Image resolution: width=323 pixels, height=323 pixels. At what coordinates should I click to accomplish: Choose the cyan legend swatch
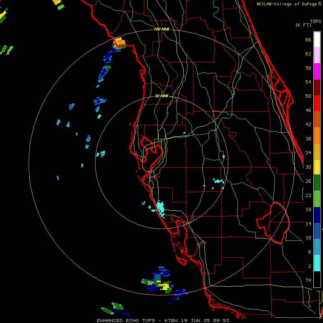tap(317, 263)
